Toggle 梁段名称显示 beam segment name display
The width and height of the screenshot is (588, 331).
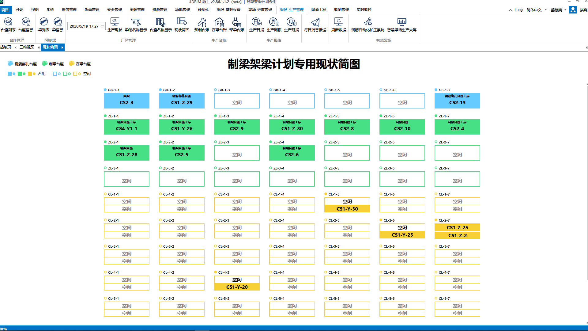coord(136,25)
